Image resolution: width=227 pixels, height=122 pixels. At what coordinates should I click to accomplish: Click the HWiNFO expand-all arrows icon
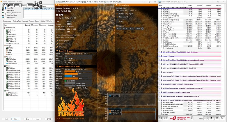160,118
